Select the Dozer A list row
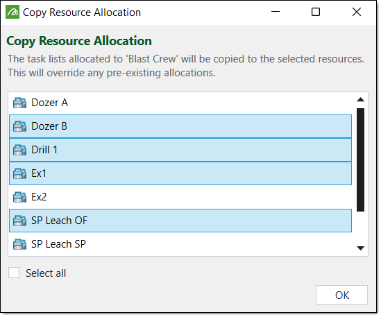 180,103
